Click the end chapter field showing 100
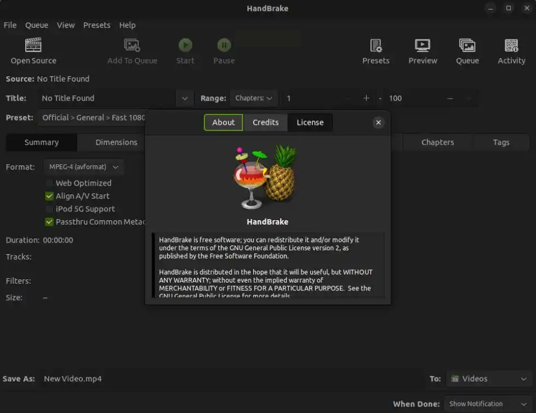 click(x=412, y=99)
